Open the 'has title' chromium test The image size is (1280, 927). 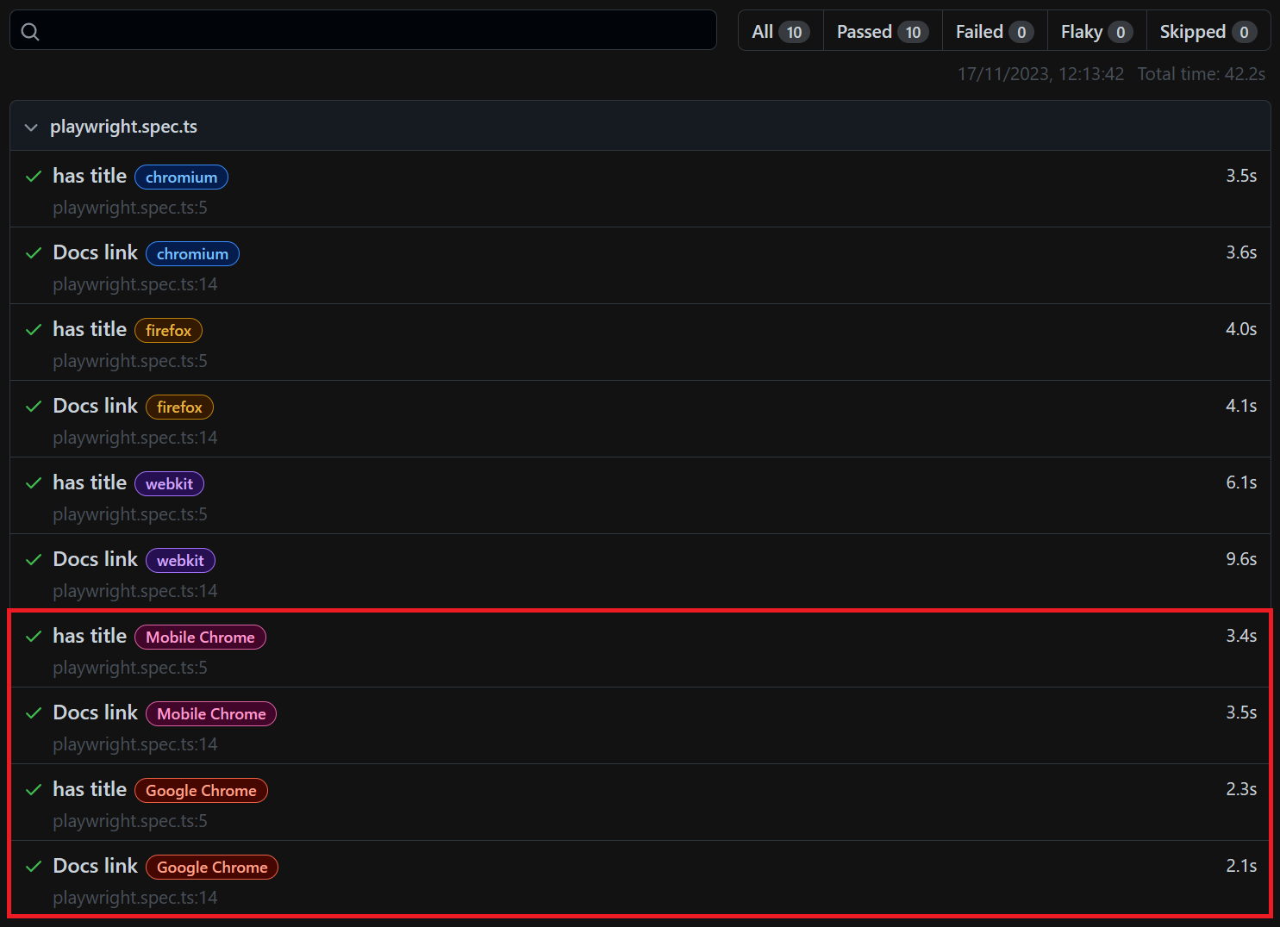pos(90,176)
